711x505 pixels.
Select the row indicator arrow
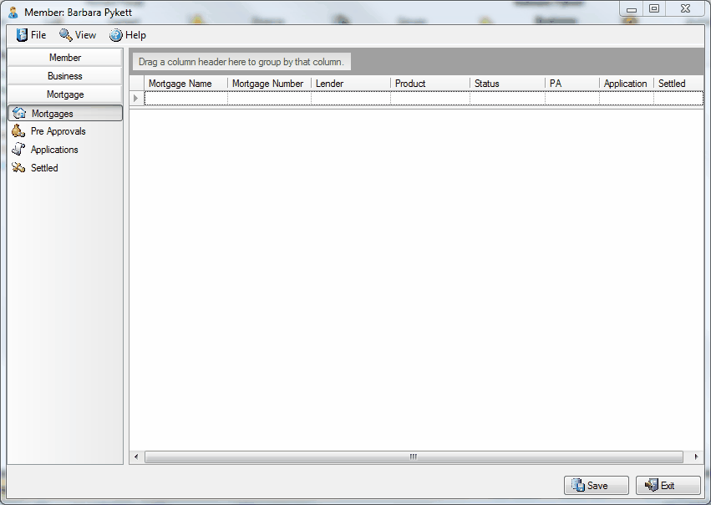coord(136,98)
